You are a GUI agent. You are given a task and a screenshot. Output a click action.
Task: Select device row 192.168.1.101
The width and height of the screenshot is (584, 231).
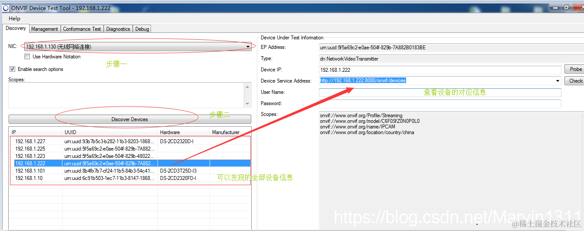130,170
